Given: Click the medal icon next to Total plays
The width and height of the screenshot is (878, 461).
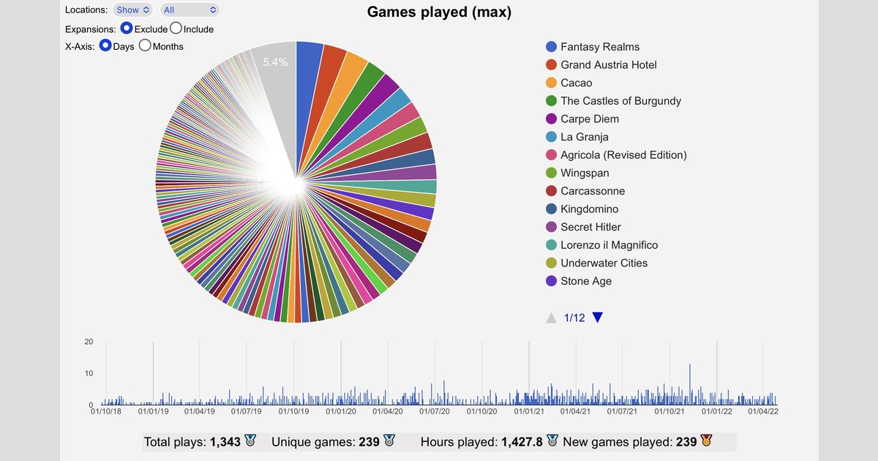Looking at the screenshot, I should click(250, 441).
